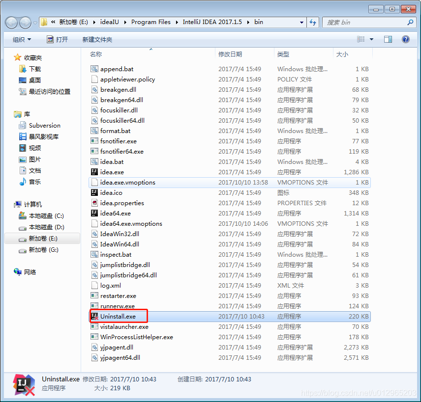Click the idea64.exe file icon
This screenshot has width=421, height=402.
[94, 213]
